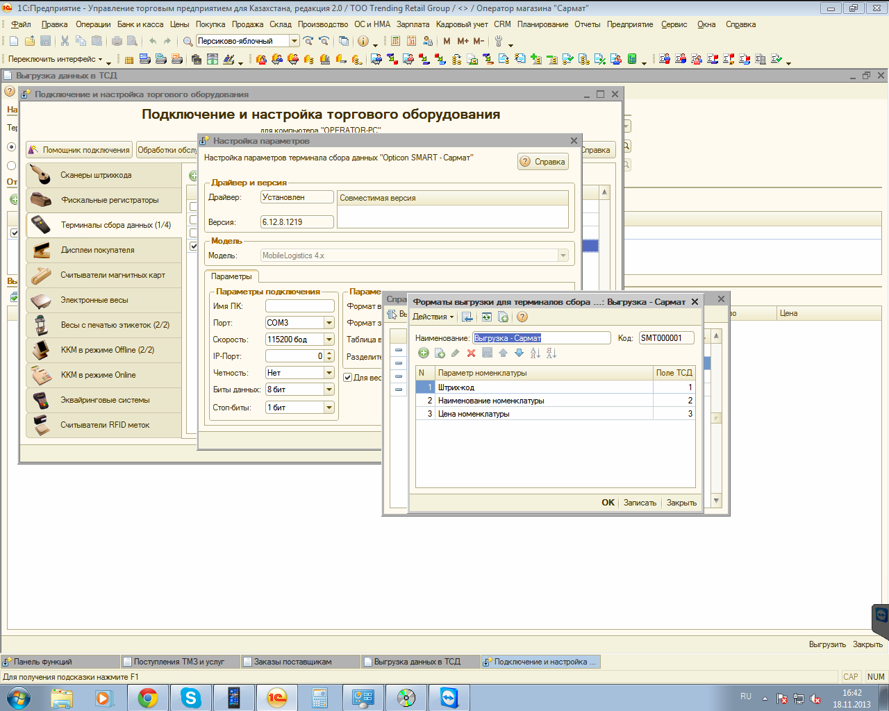This screenshot has height=711, width=889.
Task: Open TeamViewer from the taskbar
Action: tap(449, 697)
